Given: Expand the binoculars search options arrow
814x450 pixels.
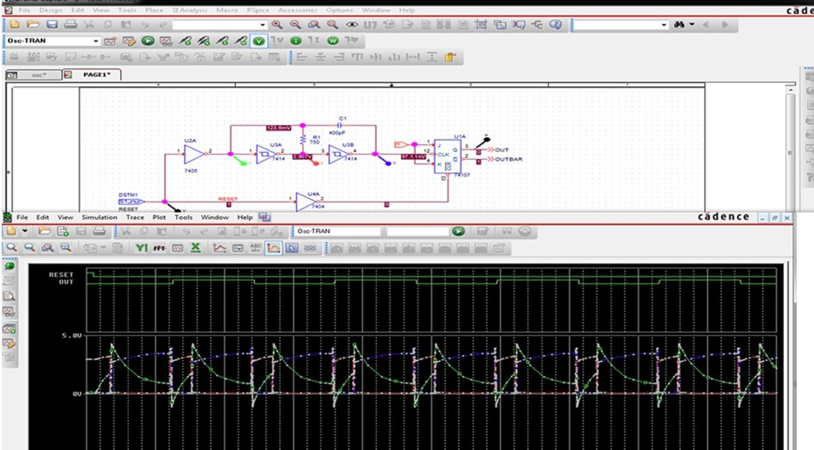Looking at the screenshot, I should tap(692, 25).
